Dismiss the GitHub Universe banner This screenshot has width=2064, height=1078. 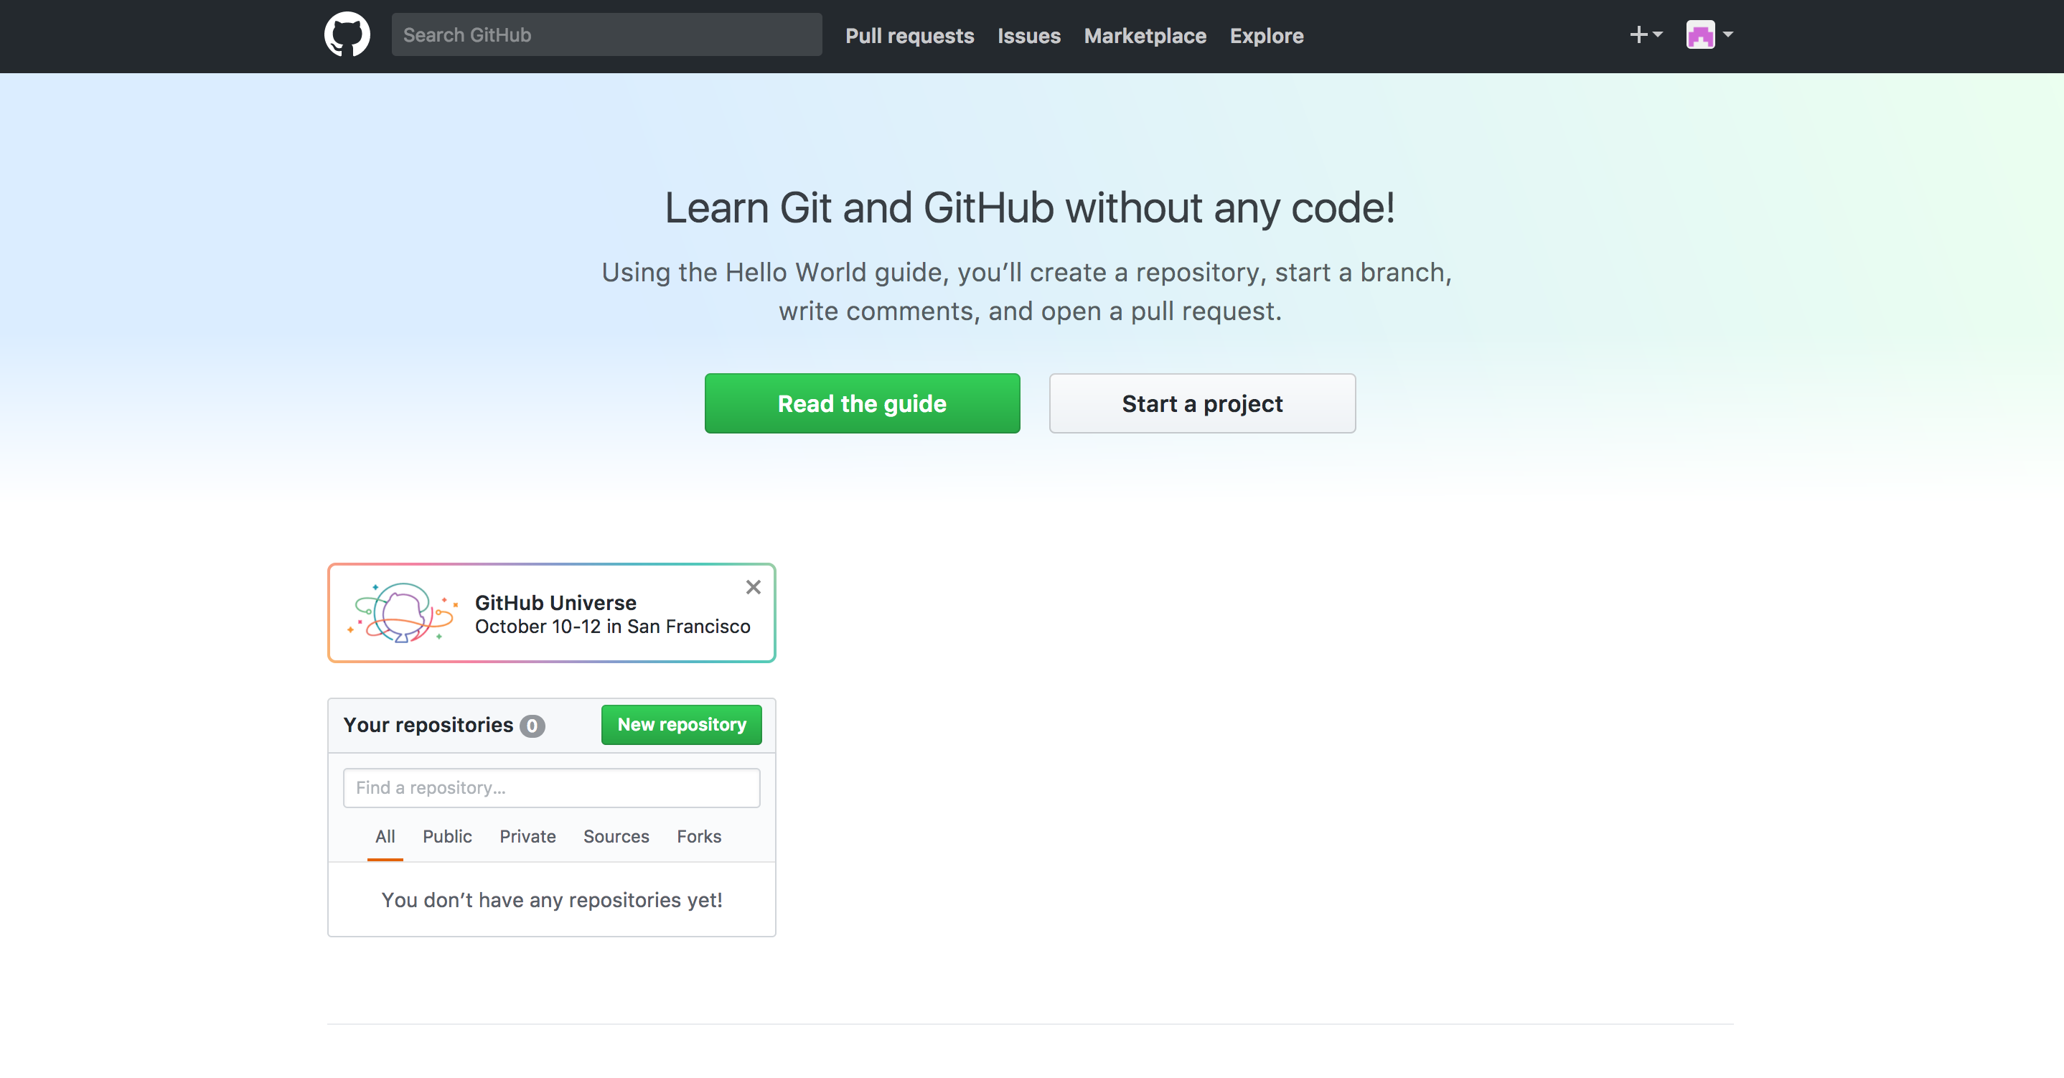point(753,588)
